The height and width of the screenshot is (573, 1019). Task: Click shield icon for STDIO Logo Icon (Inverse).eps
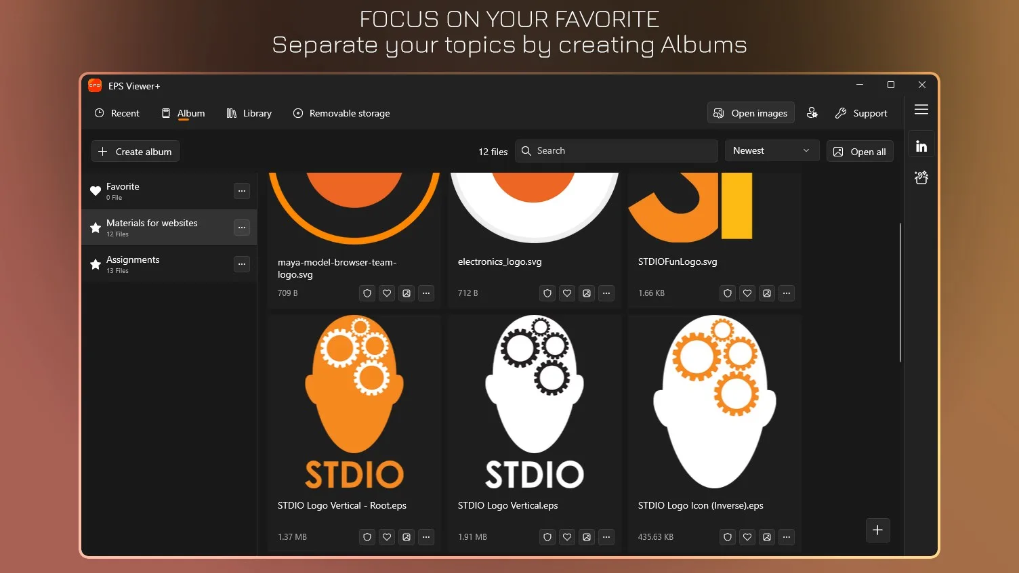[x=728, y=537]
